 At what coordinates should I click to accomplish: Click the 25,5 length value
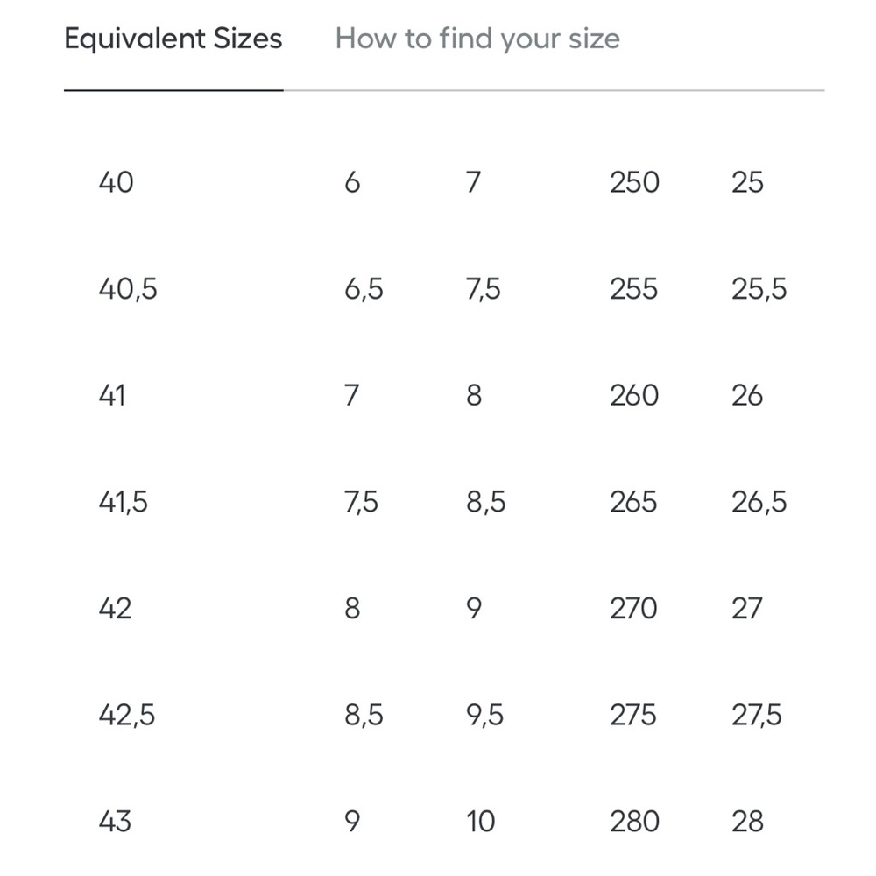coord(759,289)
